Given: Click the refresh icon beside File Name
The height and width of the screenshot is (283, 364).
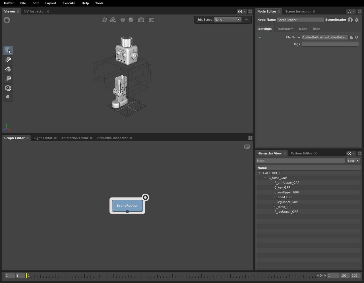Looking at the screenshot, I should pos(357,37).
